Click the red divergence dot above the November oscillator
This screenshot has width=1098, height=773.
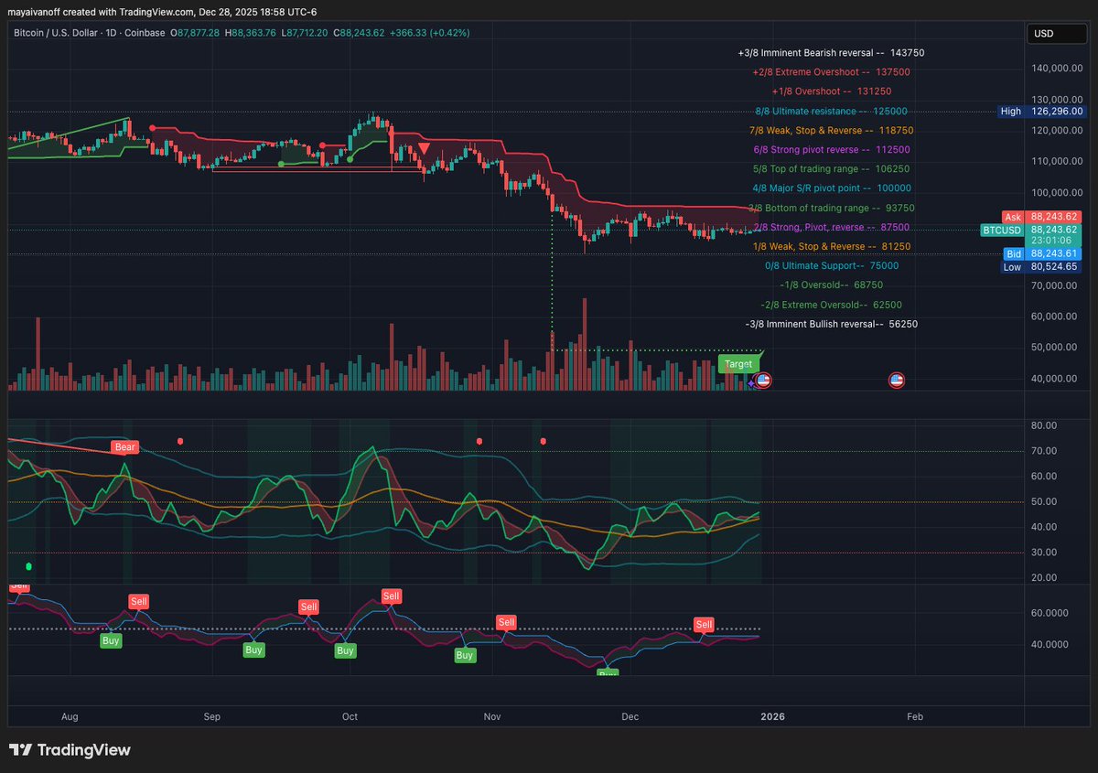[478, 441]
